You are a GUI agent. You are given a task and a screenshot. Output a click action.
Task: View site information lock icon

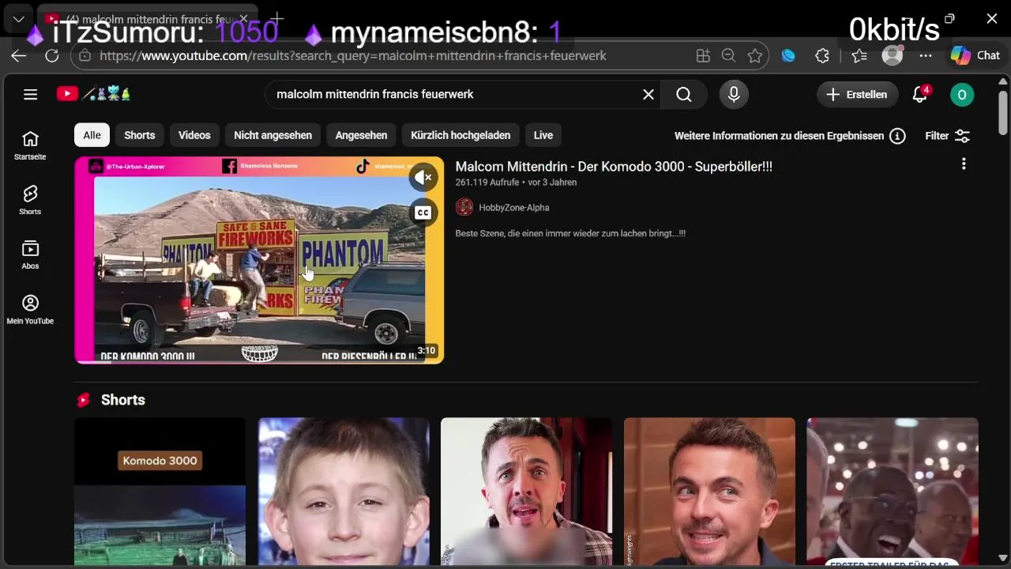85,56
